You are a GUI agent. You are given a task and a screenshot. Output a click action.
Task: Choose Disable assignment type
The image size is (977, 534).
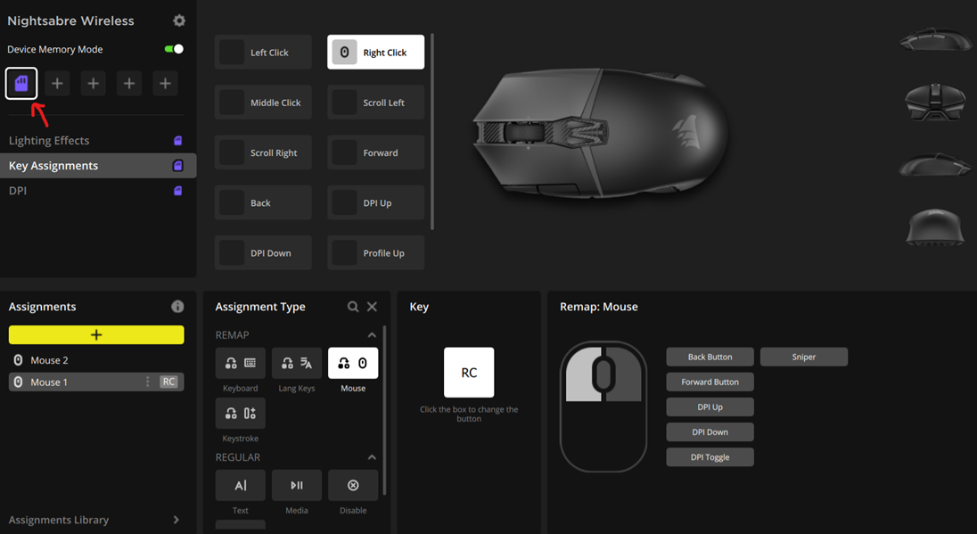[x=353, y=485]
